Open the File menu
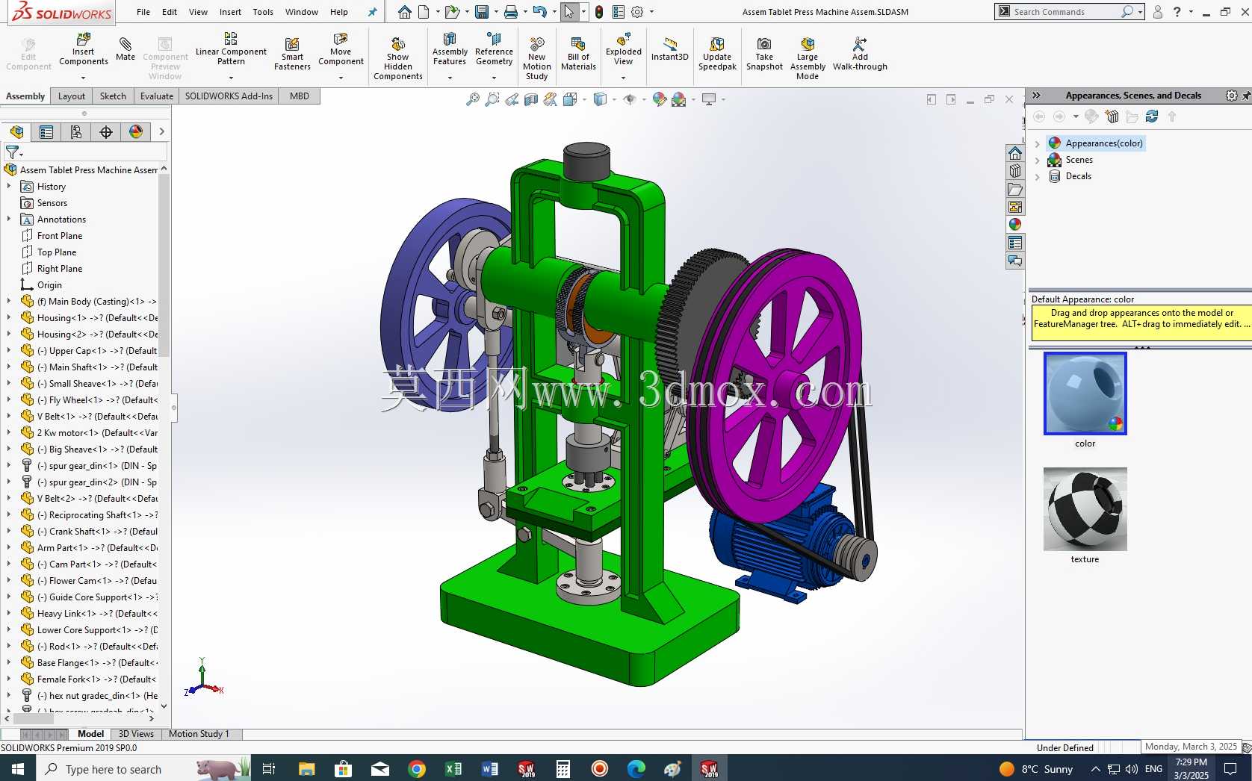The image size is (1252, 781). tap(143, 12)
